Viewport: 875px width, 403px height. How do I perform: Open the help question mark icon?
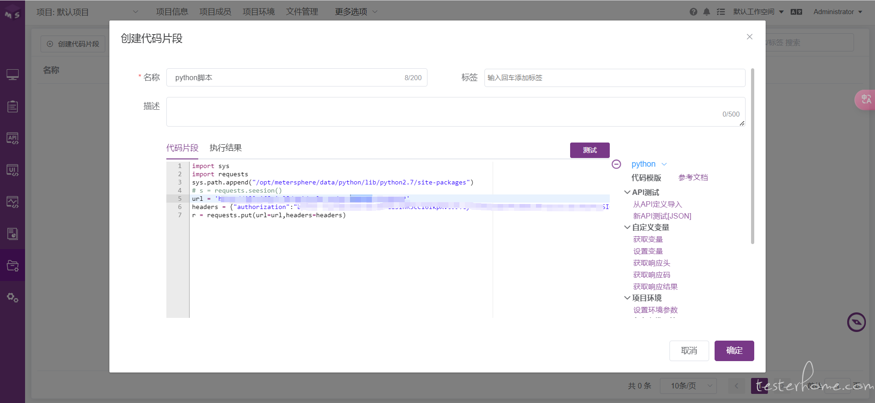(x=693, y=12)
